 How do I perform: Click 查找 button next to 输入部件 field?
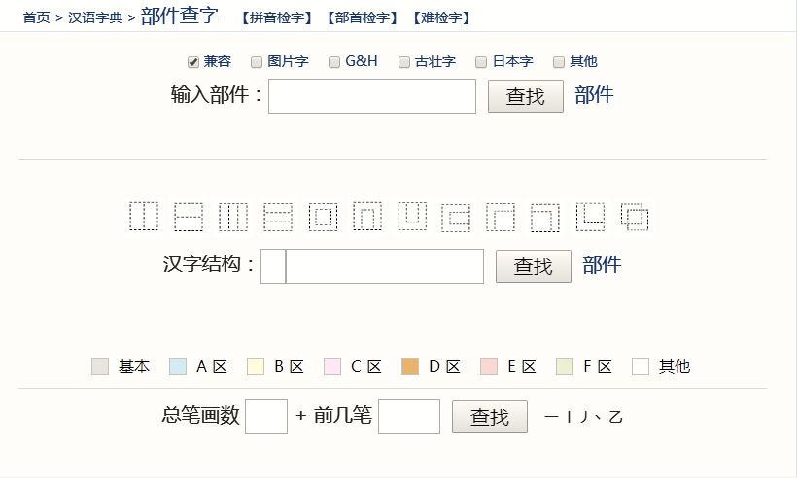pyautogui.click(x=525, y=96)
